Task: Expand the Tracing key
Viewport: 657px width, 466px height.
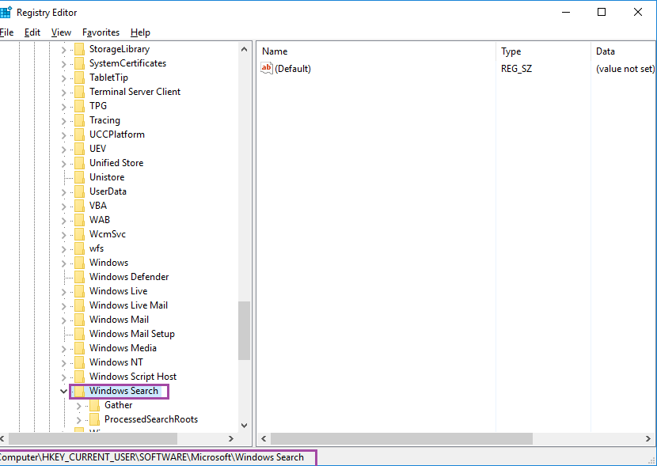Action: click(x=63, y=121)
